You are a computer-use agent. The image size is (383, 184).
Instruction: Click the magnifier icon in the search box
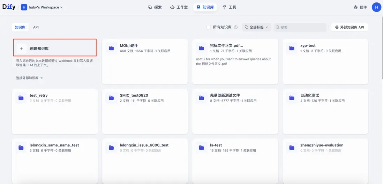277,27
